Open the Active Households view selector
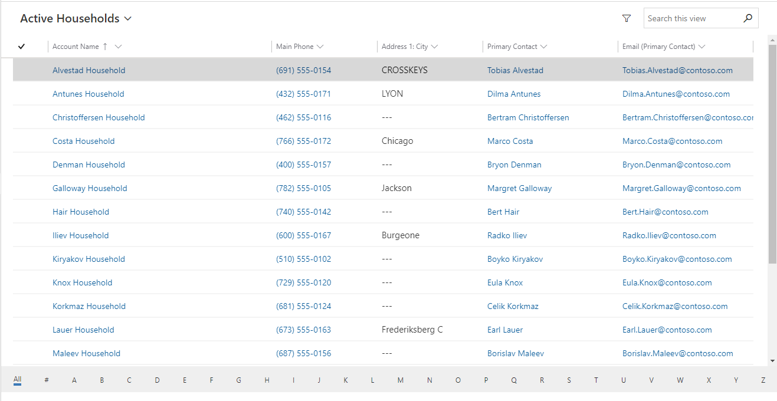The width and height of the screenshot is (777, 401). click(x=76, y=18)
